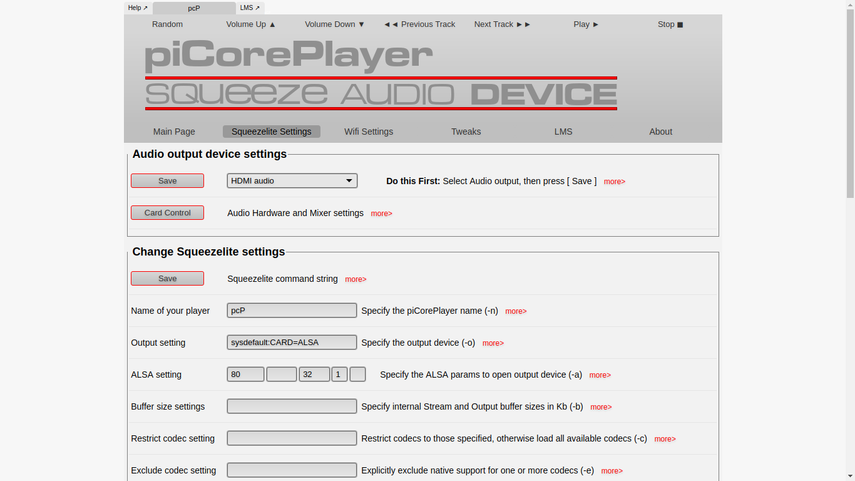Screen dimensions: 855x481
Task: Show more about Squeezelite command string
Action: (356, 279)
